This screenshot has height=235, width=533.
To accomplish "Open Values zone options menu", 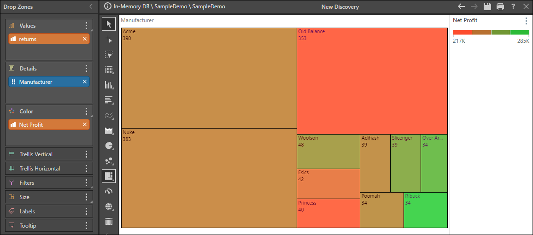I will tap(86, 25).
